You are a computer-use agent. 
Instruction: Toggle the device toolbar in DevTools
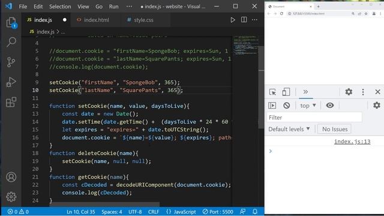[x=286, y=92]
